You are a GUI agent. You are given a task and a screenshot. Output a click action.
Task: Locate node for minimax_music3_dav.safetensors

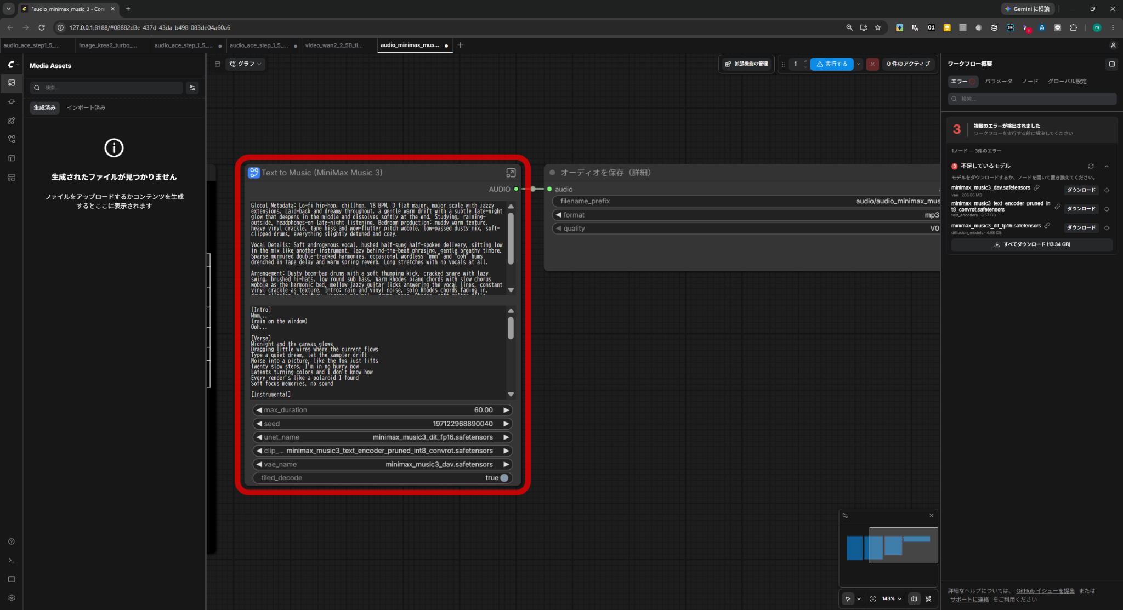point(1107,190)
